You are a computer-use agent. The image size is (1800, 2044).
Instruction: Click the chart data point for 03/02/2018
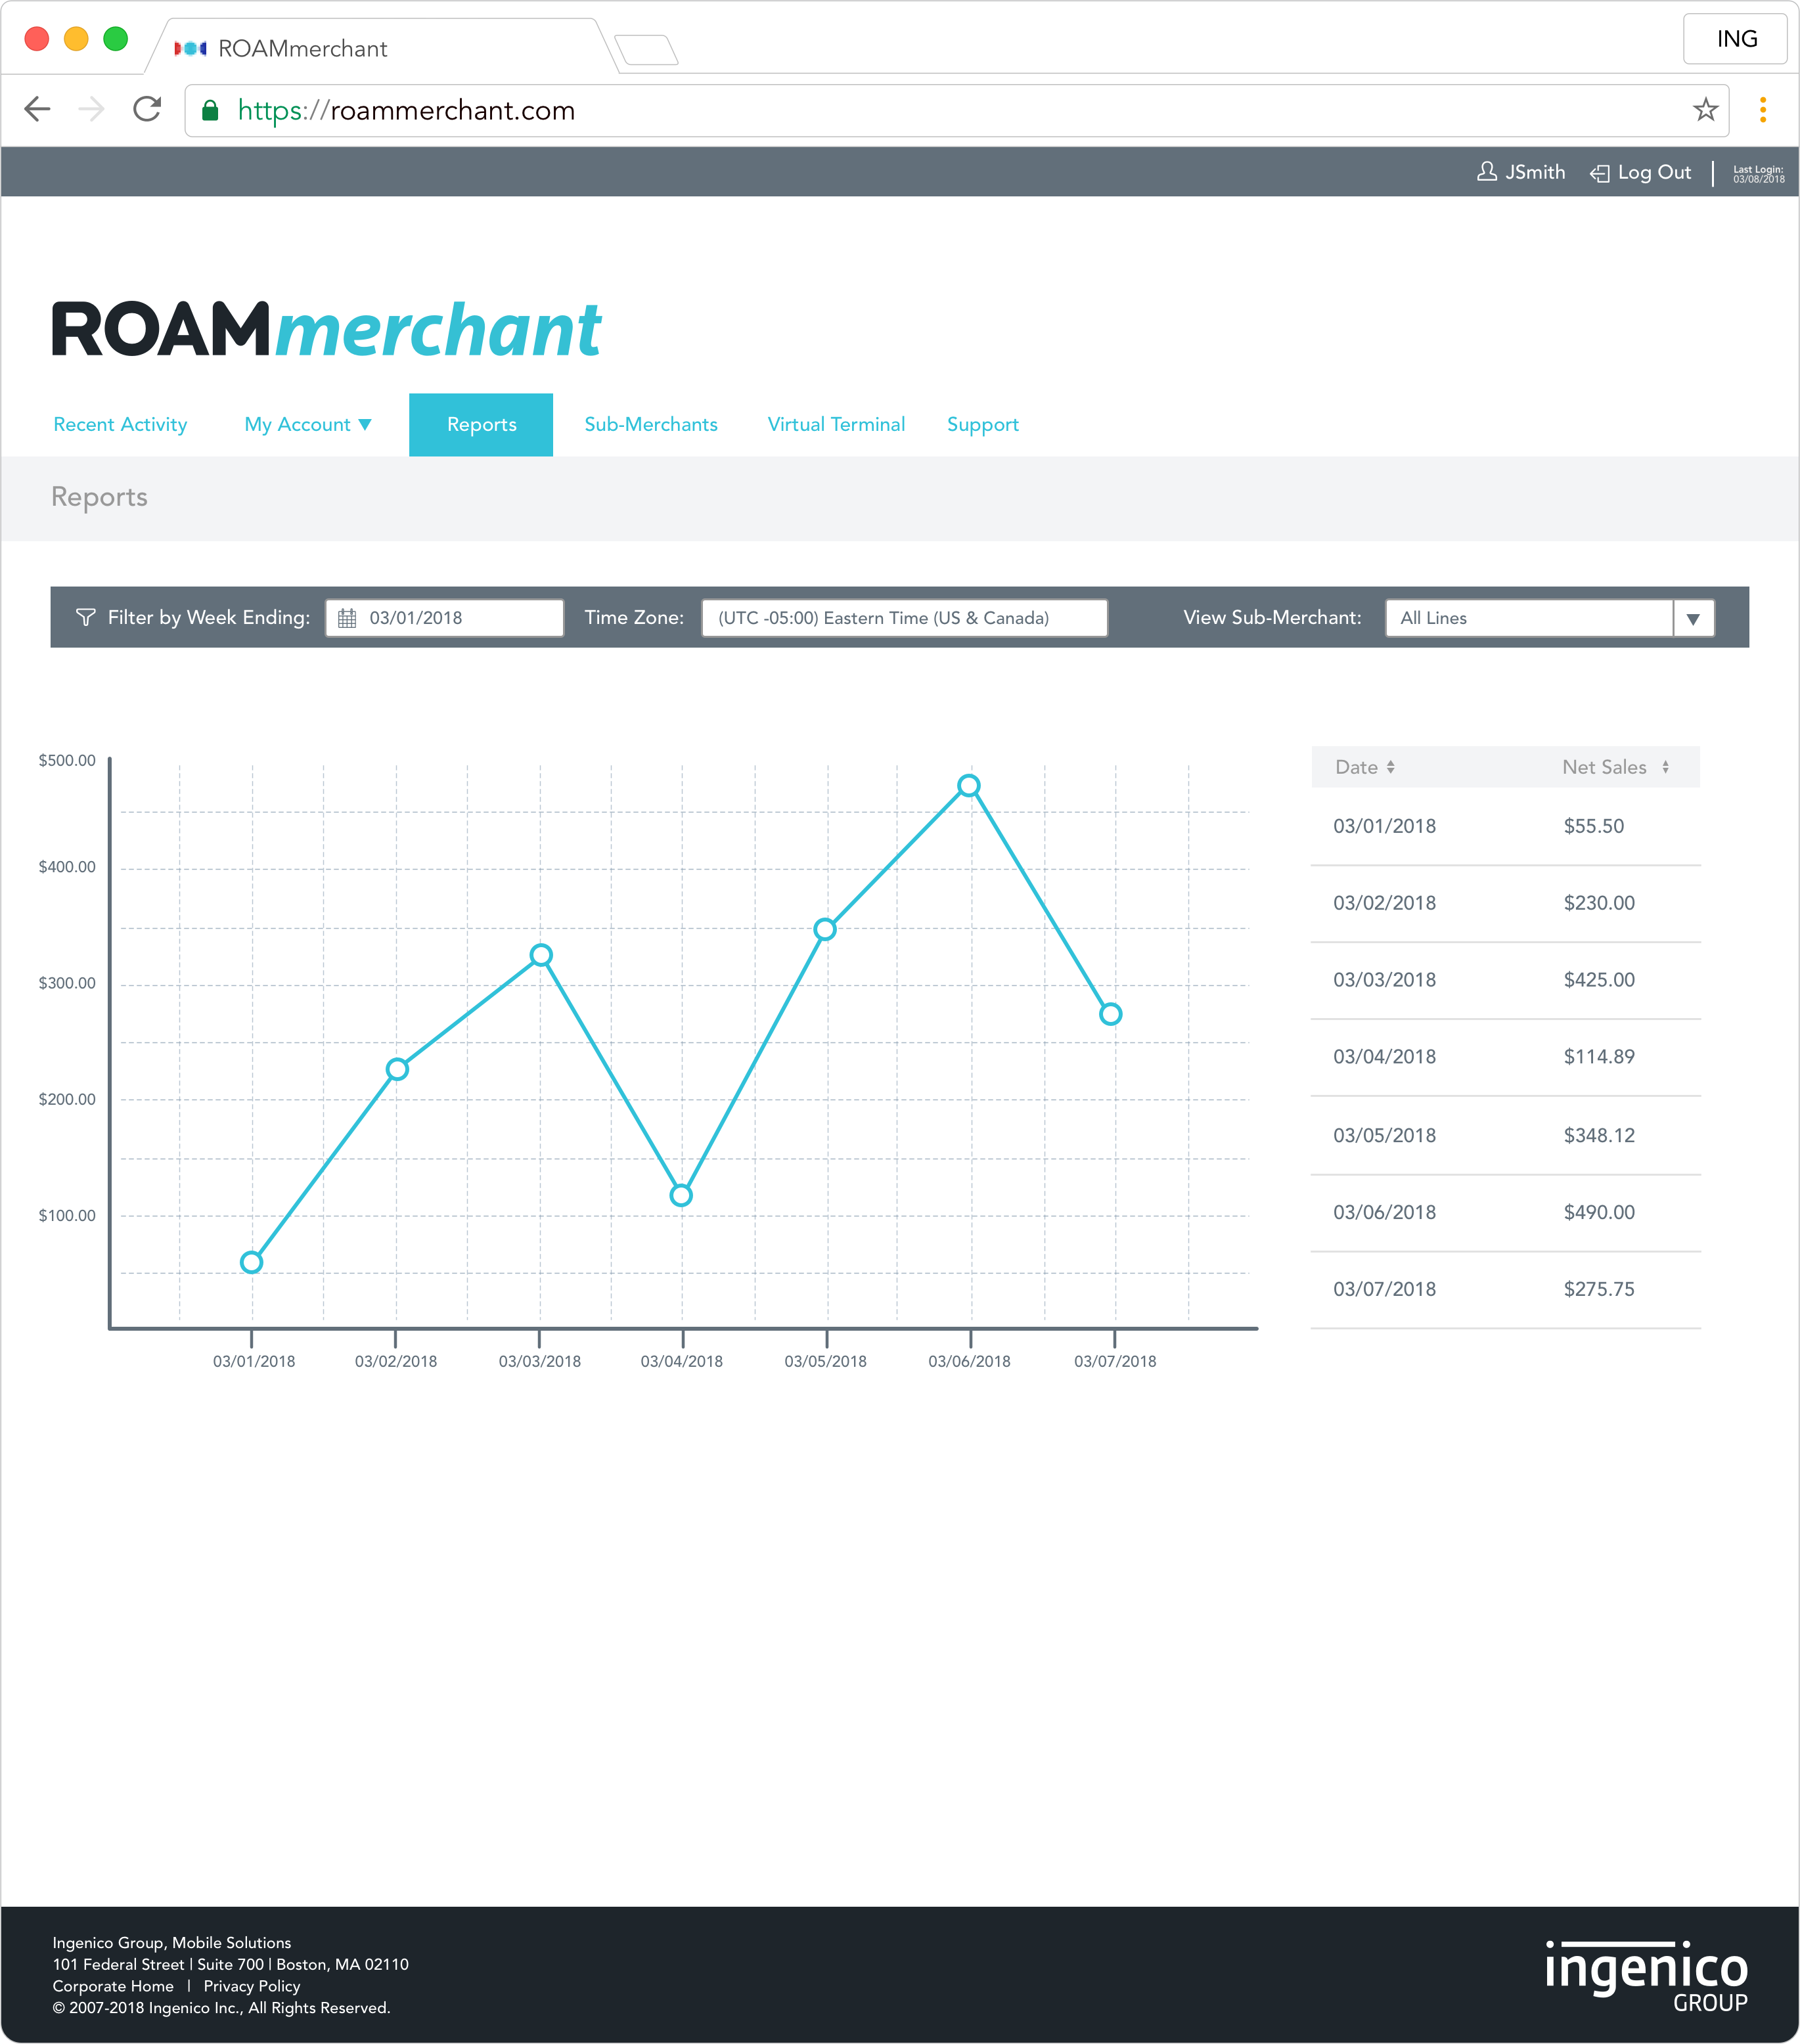(x=397, y=1069)
